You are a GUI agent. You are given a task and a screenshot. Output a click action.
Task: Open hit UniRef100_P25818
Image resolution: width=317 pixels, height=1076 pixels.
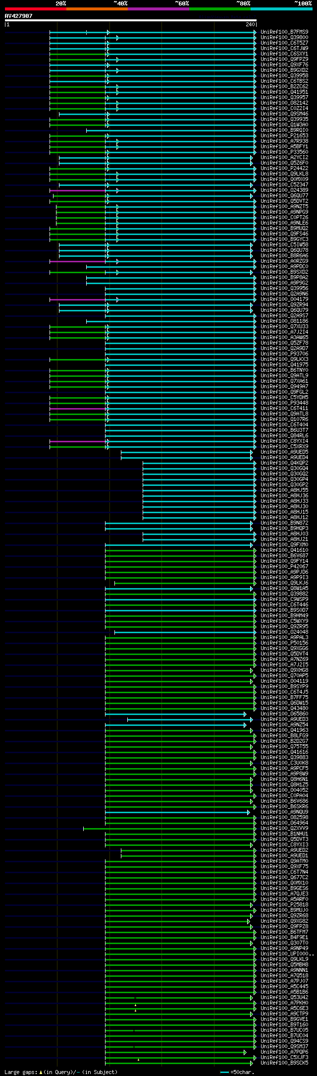coord(284,904)
